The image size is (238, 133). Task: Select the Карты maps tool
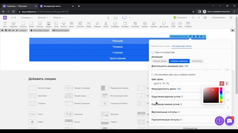pos(106,24)
